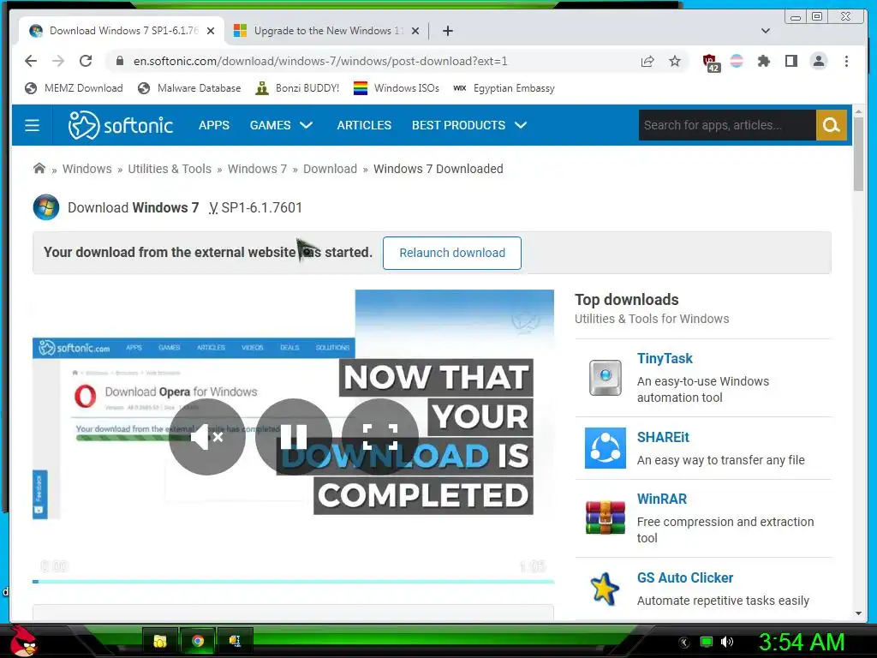Go back to the previous page
The height and width of the screenshot is (658, 877).
coord(31,61)
